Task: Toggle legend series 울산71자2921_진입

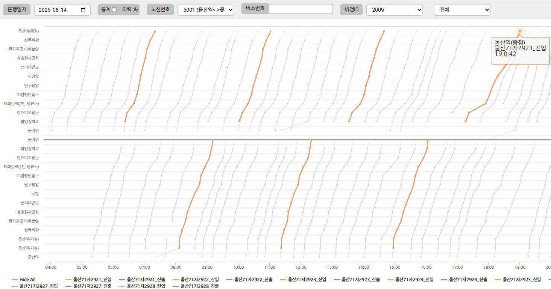Action: point(88,280)
